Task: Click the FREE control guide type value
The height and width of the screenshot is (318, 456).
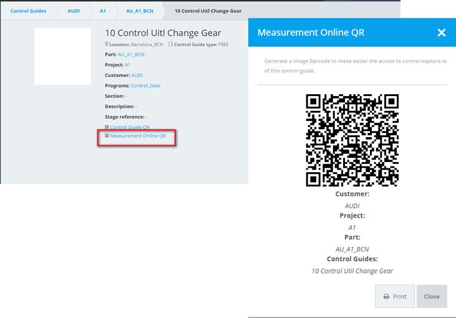Action: (223, 44)
